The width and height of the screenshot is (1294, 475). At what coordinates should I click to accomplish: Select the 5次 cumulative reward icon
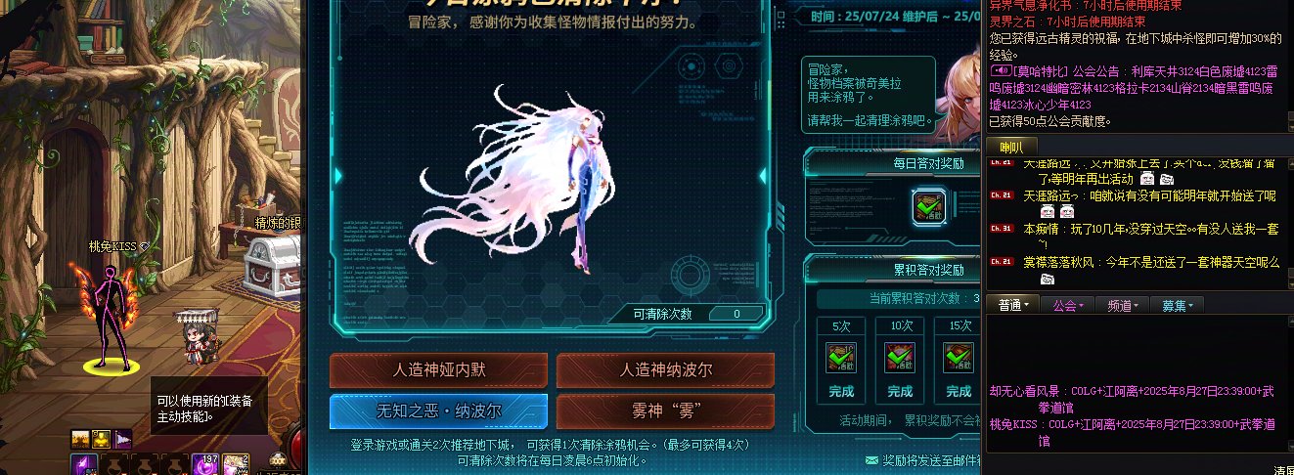coord(841,358)
